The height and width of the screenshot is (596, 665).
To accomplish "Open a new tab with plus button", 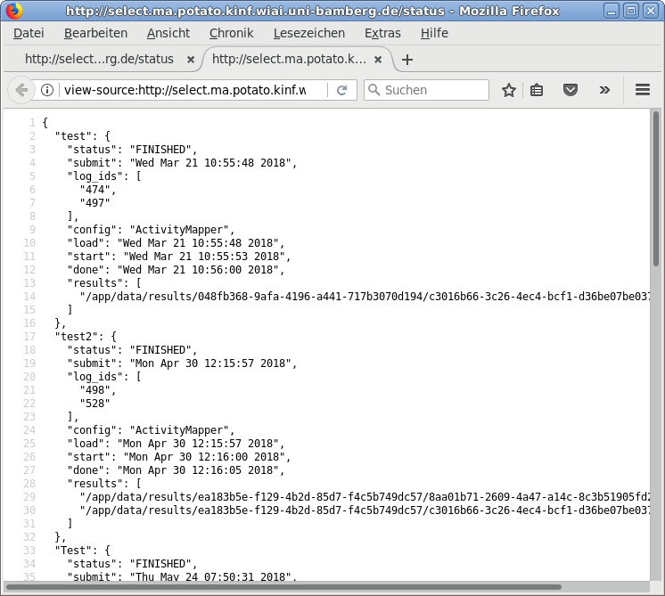I will [x=407, y=60].
